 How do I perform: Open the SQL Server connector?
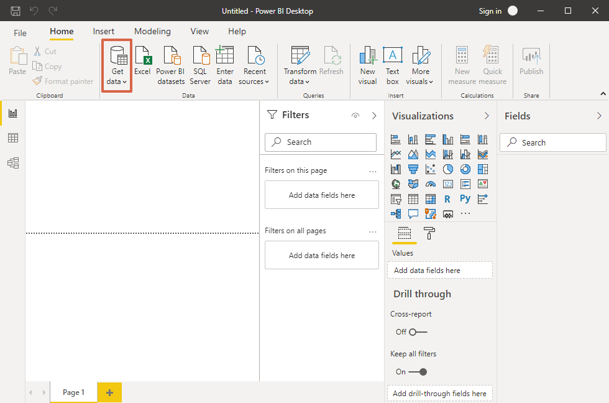[x=200, y=57]
